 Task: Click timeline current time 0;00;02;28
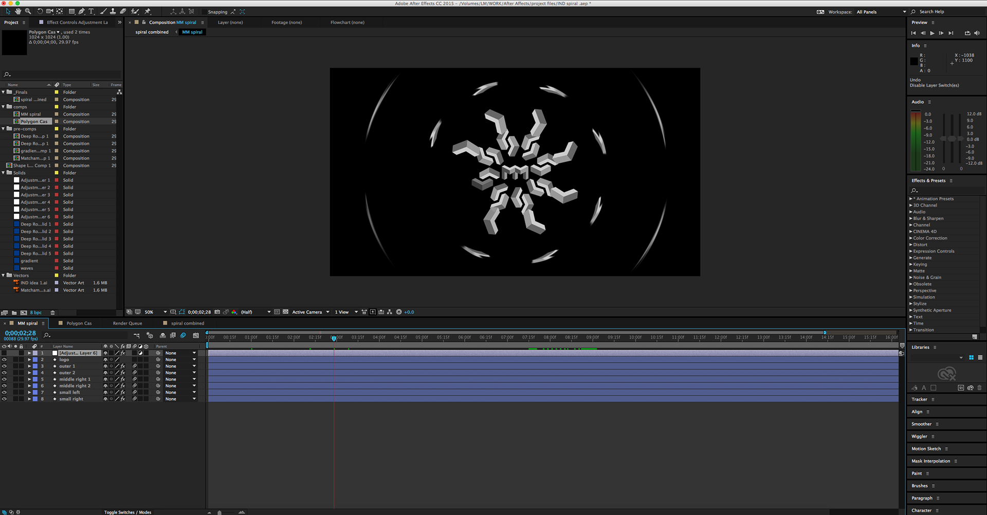pos(21,333)
